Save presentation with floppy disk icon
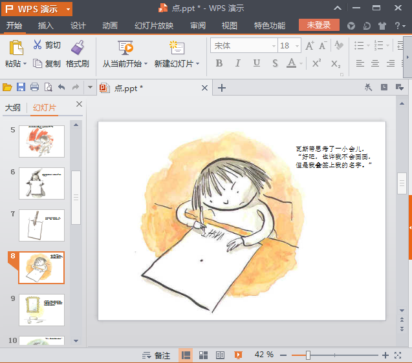The height and width of the screenshot is (363, 412). pyautogui.click(x=21, y=87)
